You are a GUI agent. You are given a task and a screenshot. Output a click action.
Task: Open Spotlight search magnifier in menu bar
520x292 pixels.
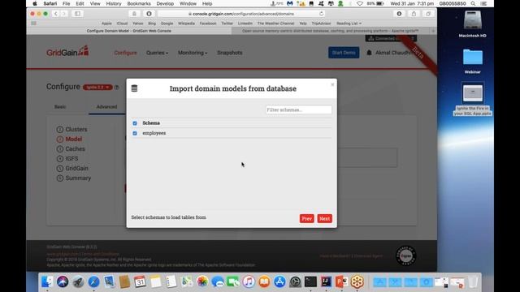point(473,3)
